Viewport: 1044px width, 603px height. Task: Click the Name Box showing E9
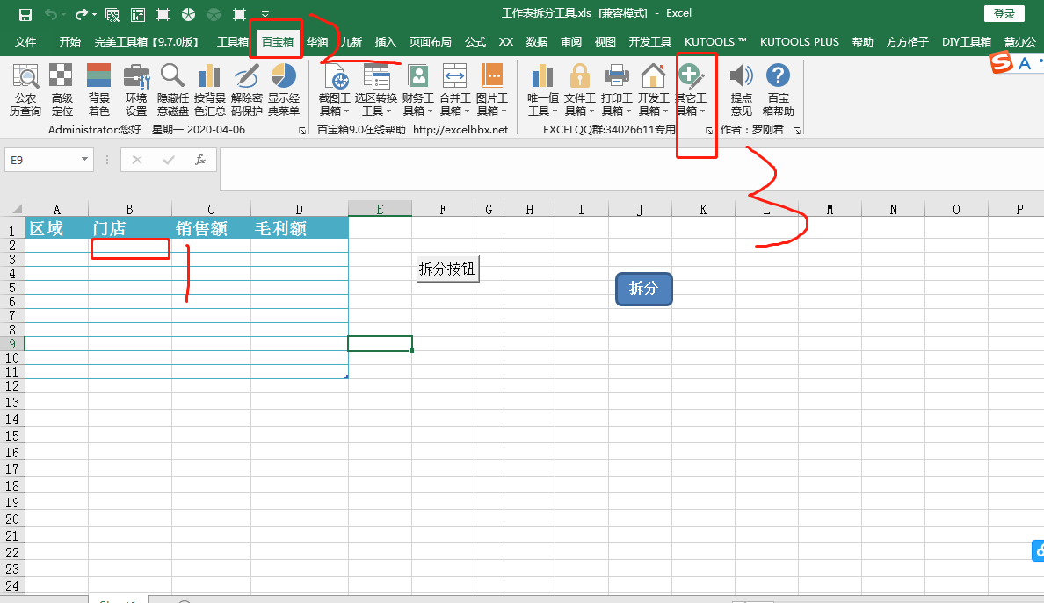(40, 160)
